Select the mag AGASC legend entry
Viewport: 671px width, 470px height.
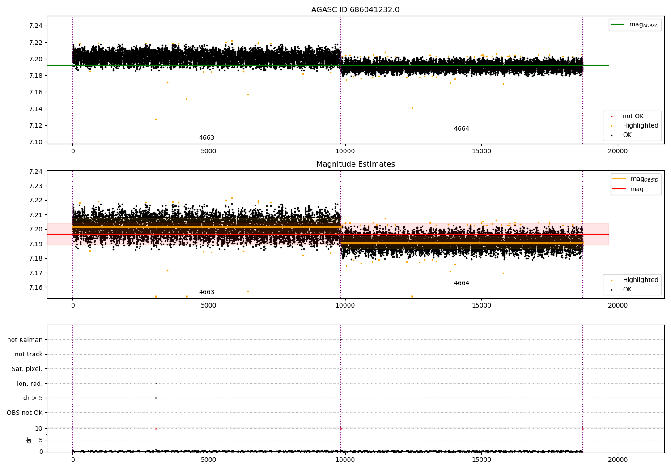coord(635,25)
